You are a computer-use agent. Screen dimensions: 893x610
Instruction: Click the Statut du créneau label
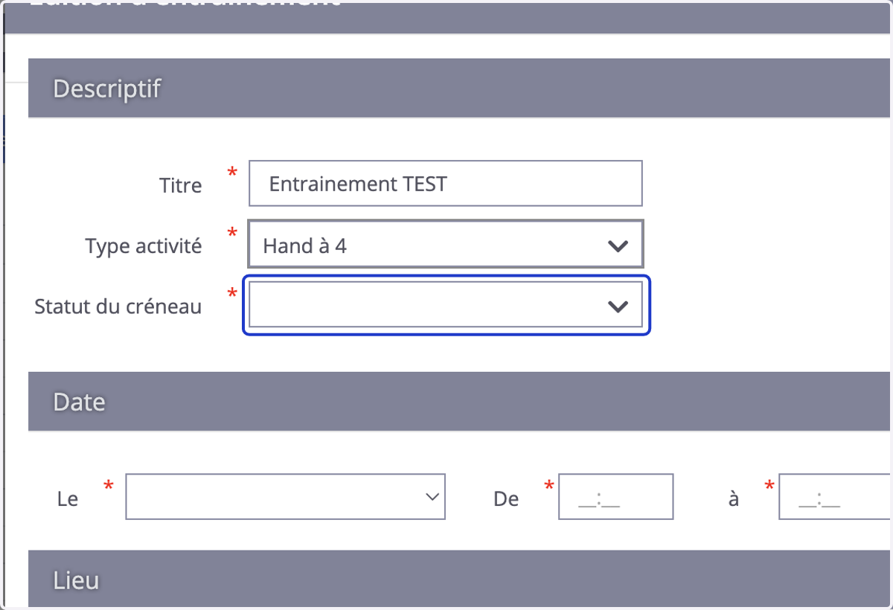pos(118,306)
